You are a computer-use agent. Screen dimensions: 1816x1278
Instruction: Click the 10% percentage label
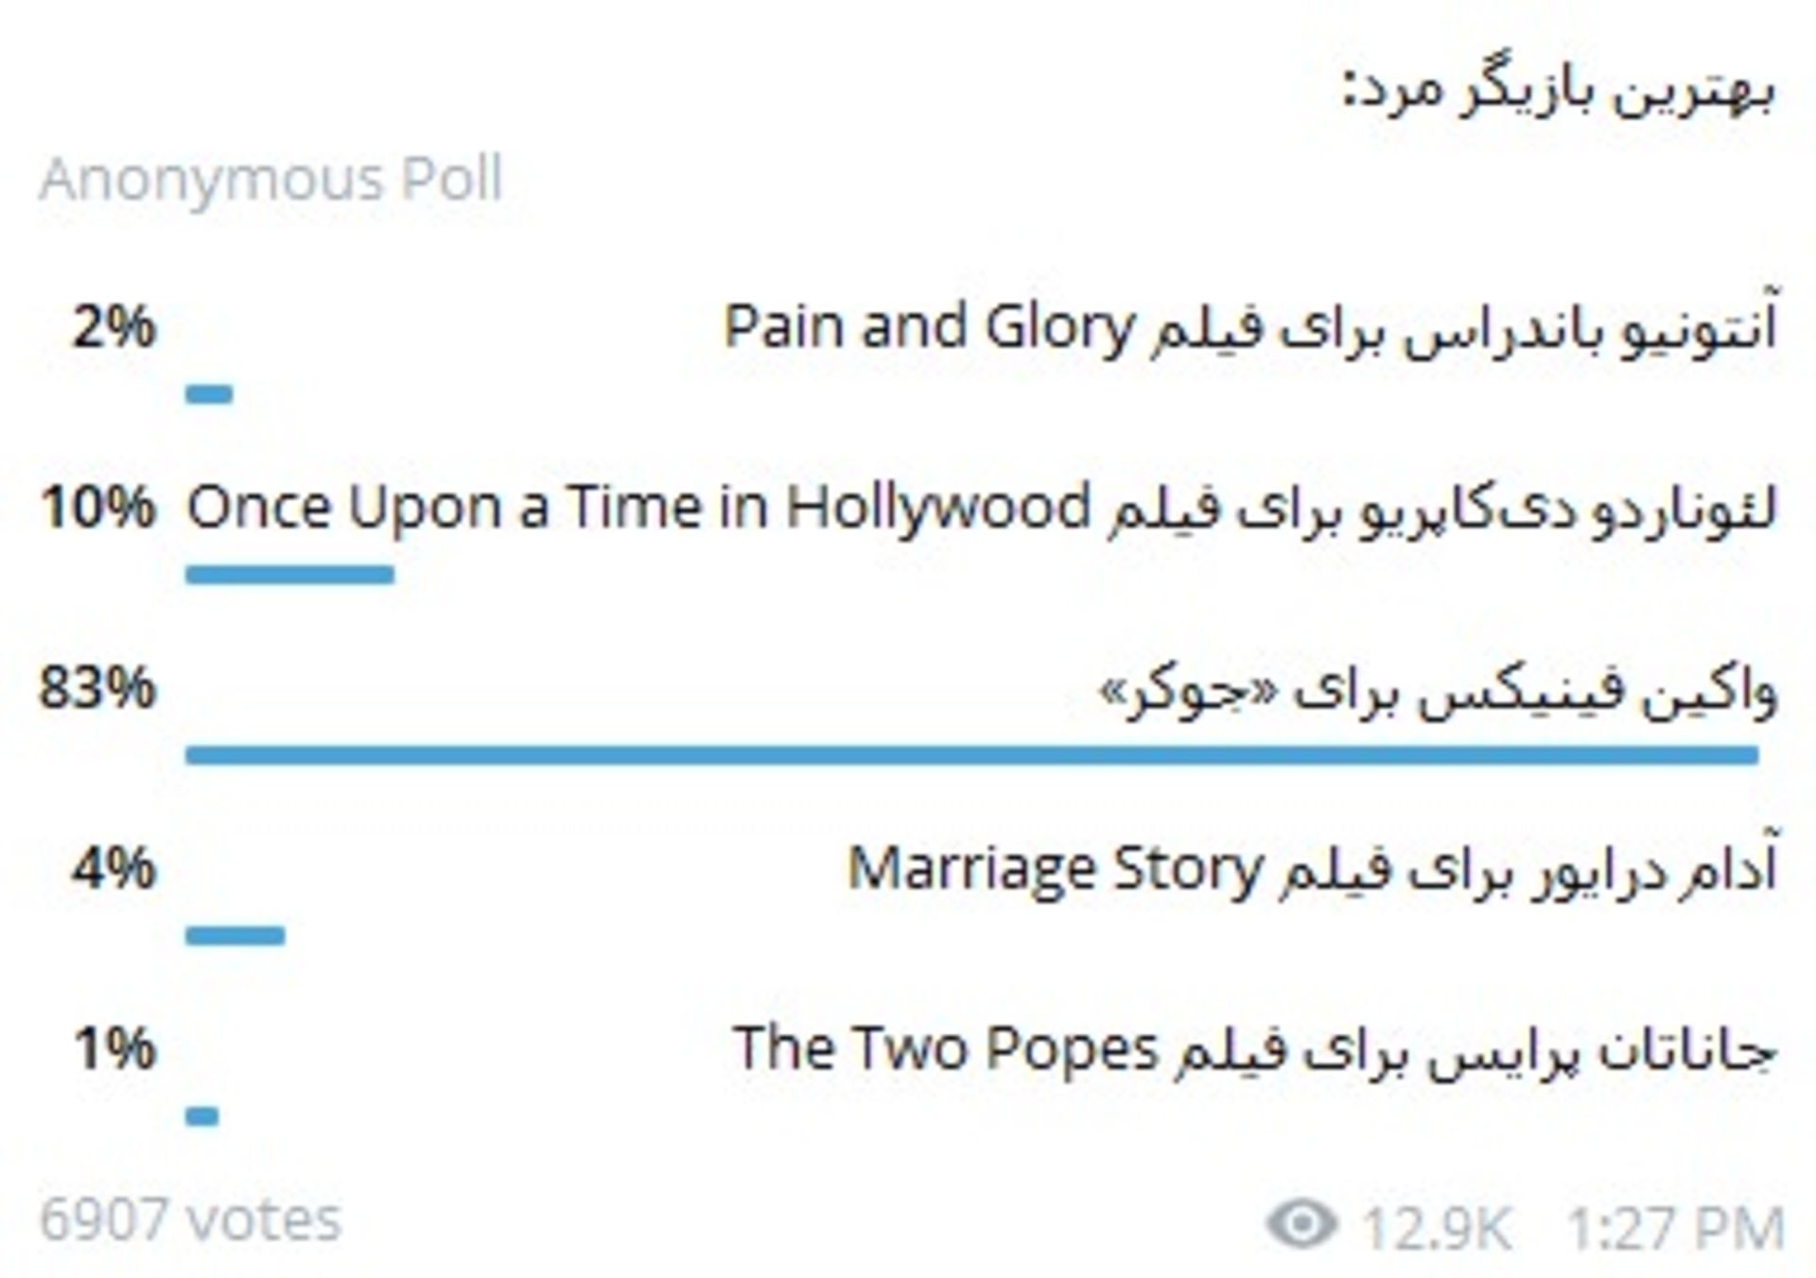[x=97, y=508]
